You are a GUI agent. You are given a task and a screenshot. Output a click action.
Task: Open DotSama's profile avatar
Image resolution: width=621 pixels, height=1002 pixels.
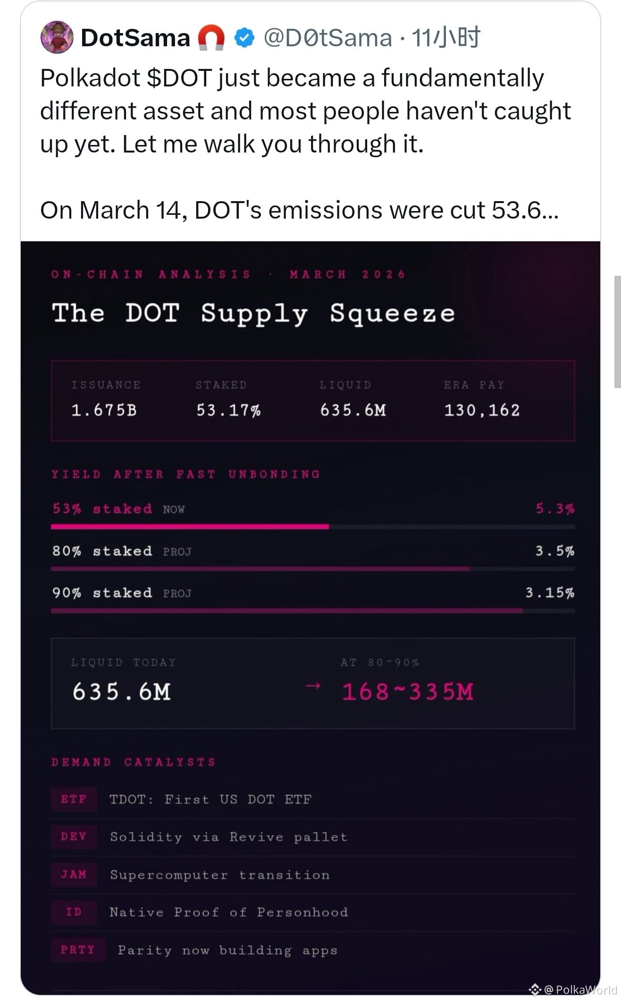pyautogui.click(x=57, y=37)
